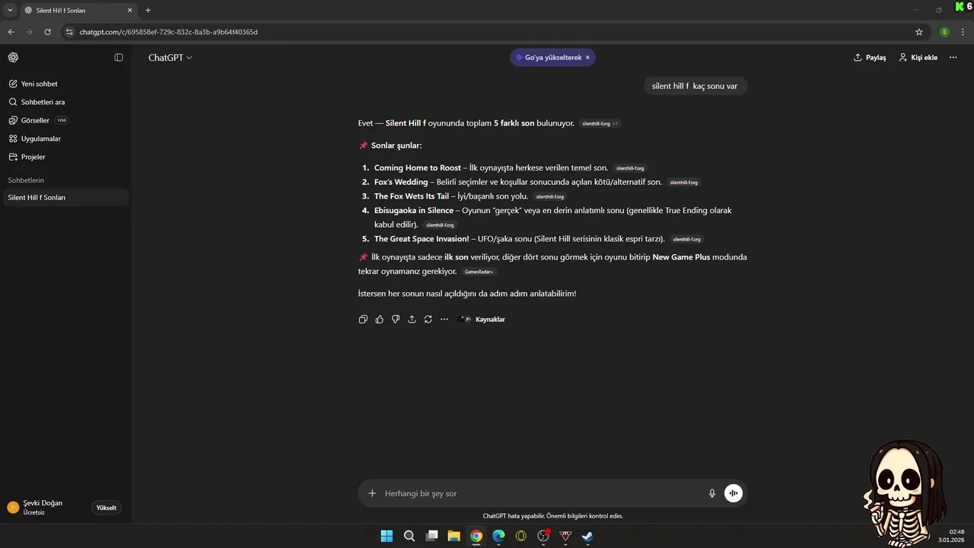Click the skeleton character overlay
974x548 pixels.
(907, 493)
